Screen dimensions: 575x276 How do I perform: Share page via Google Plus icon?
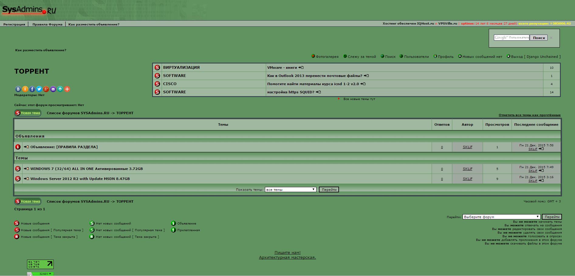pos(46,89)
